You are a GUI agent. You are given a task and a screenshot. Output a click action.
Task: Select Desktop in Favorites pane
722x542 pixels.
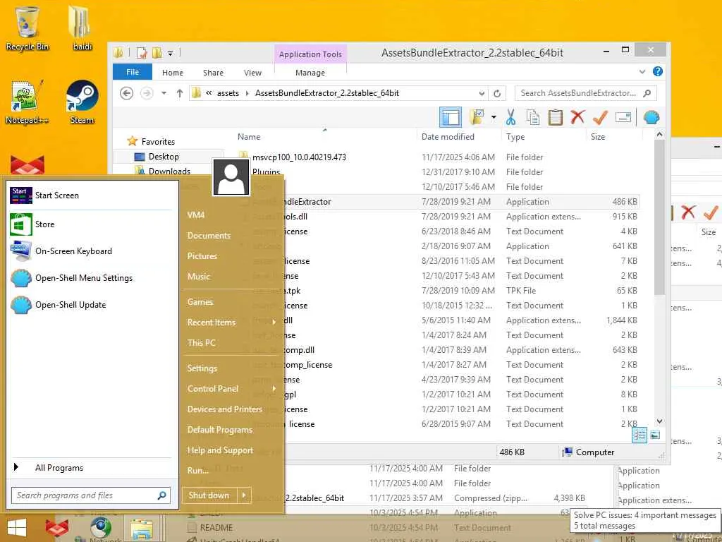tap(164, 157)
